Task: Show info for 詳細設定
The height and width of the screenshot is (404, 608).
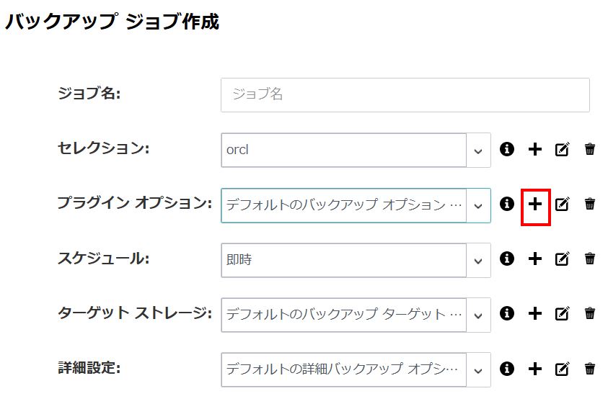Action: (507, 369)
